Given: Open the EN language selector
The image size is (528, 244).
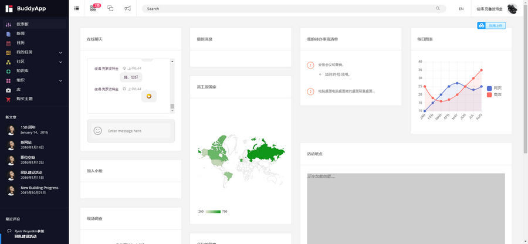Looking at the screenshot, I should tap(461, 9).
